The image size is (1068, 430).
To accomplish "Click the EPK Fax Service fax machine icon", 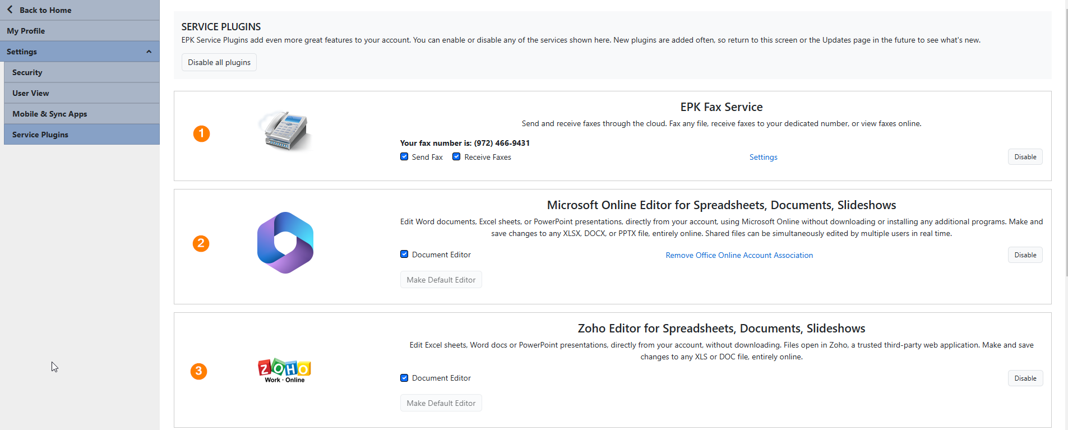I will [285, 131].
